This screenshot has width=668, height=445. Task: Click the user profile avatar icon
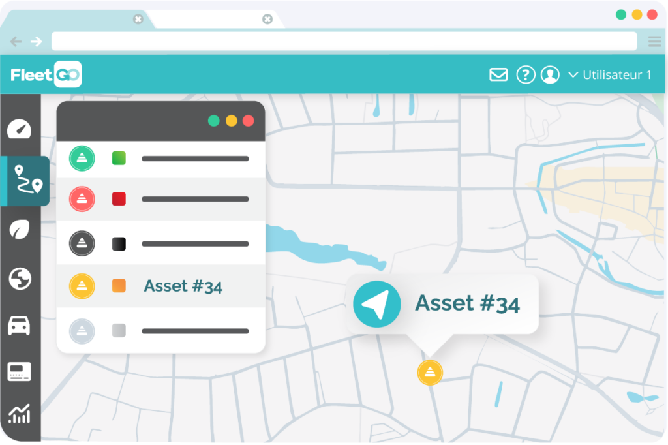coord(550,74)
